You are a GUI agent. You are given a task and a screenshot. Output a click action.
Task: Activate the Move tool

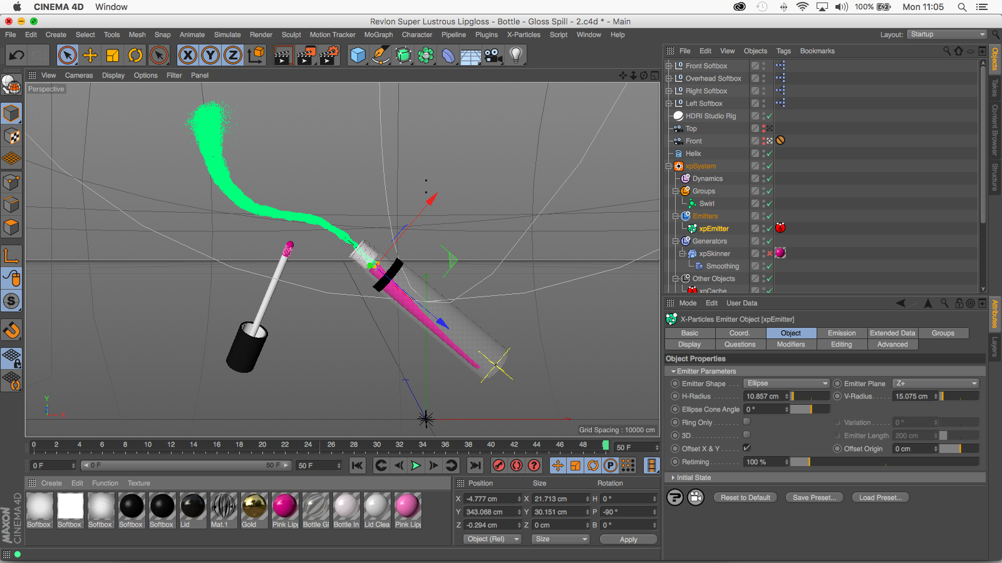click(90, 55)
